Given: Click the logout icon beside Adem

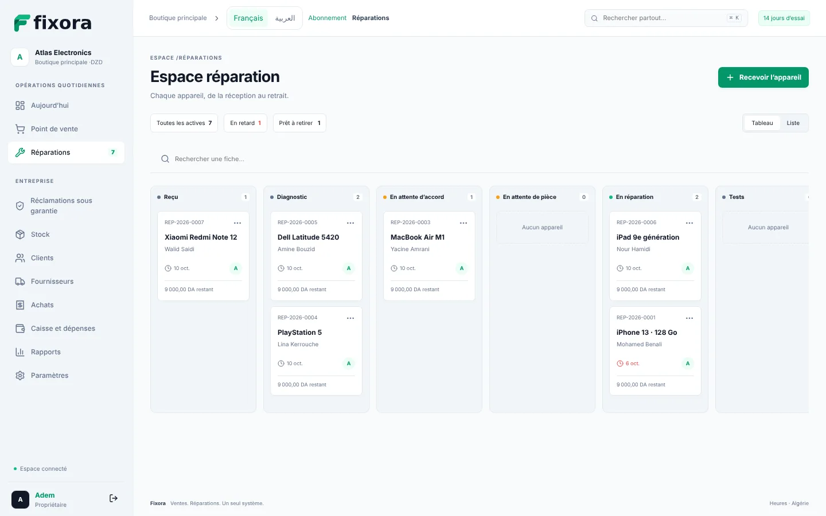Looking at the screenshot, I should 114,499.
